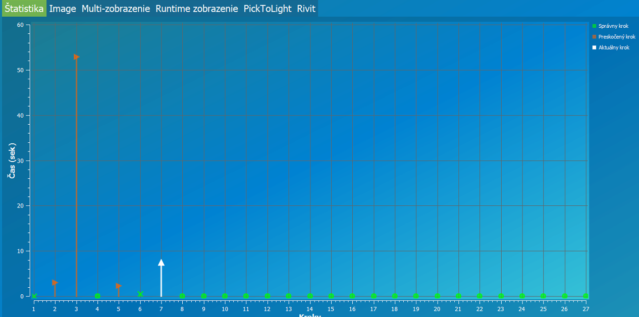Click the step number 7 on the horizontal axis

click(162, 308)
